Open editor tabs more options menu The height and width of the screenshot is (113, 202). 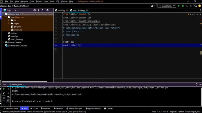tap(201, 10)
